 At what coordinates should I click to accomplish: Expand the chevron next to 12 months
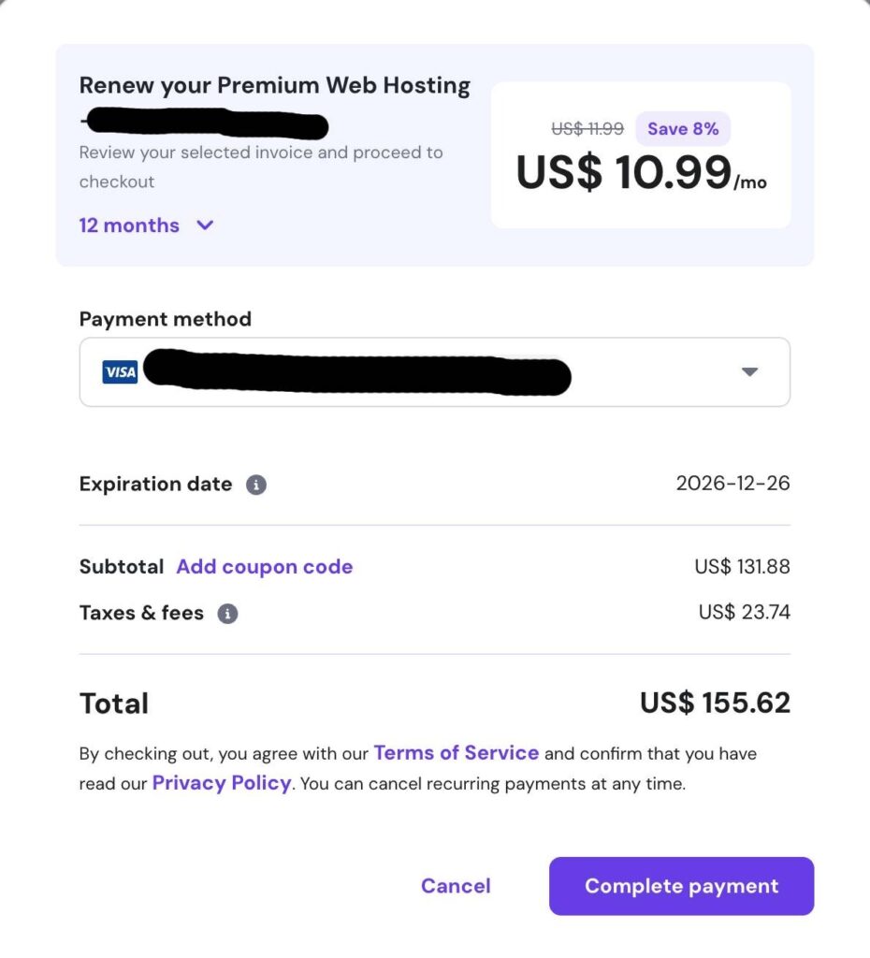[x=205, y=225]
